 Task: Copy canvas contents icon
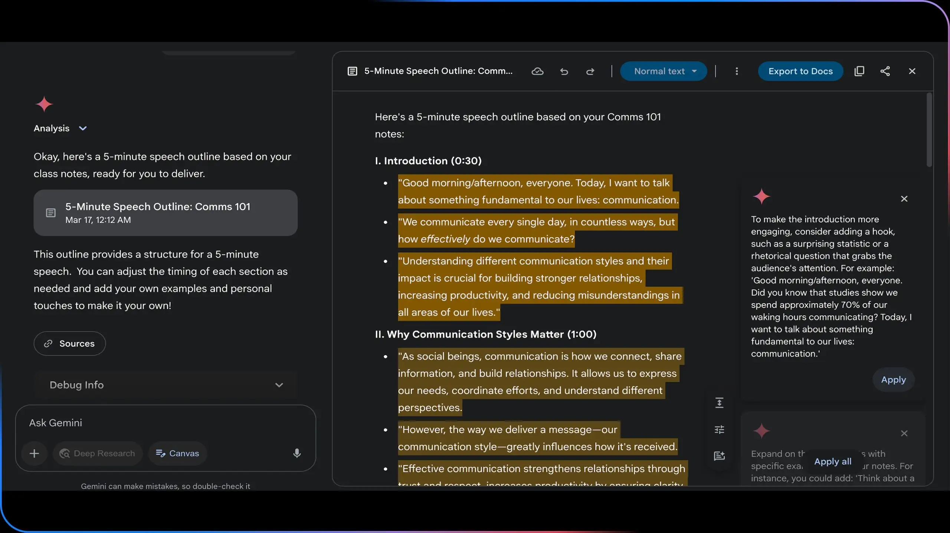[859, 71]
